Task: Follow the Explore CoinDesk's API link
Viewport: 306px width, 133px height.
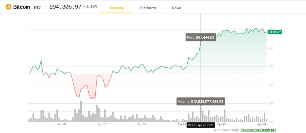Action: point(258,130)
